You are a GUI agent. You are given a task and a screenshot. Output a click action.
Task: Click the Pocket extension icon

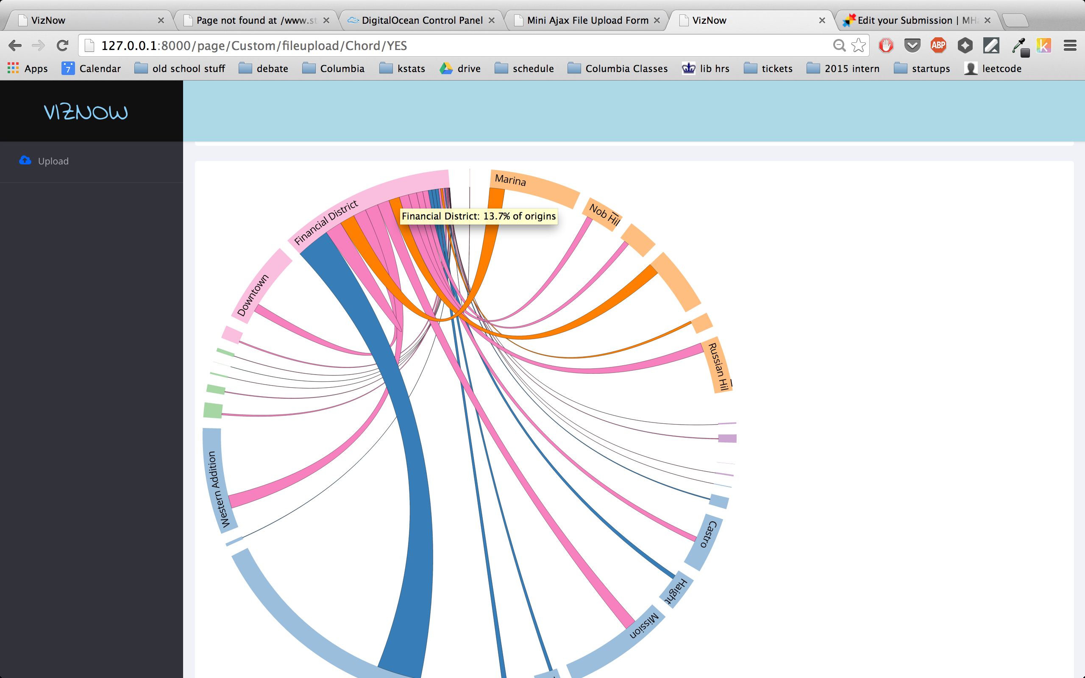(912, 45)
